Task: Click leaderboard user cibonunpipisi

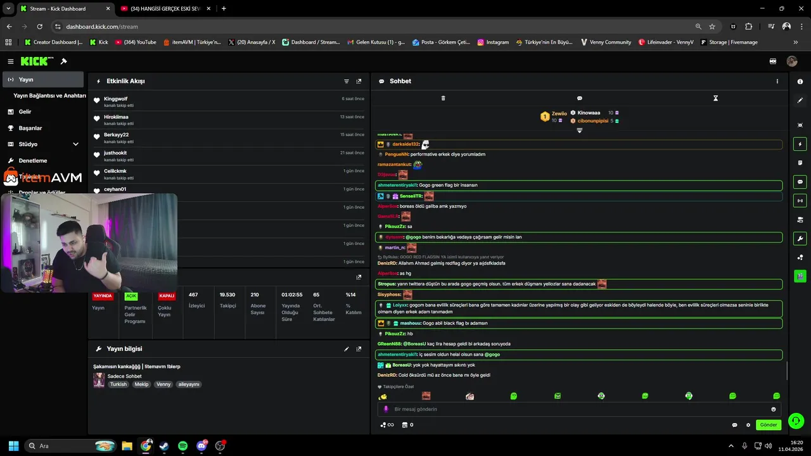Action: [x=592, y=120]
